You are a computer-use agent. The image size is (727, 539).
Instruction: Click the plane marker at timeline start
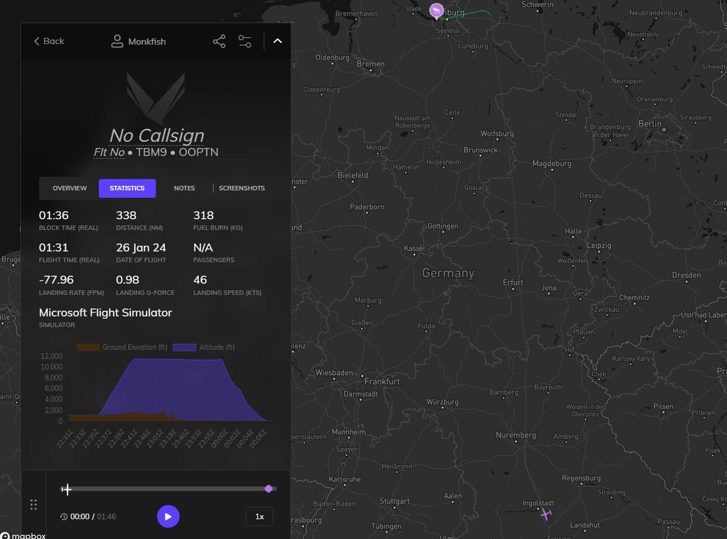67,489
